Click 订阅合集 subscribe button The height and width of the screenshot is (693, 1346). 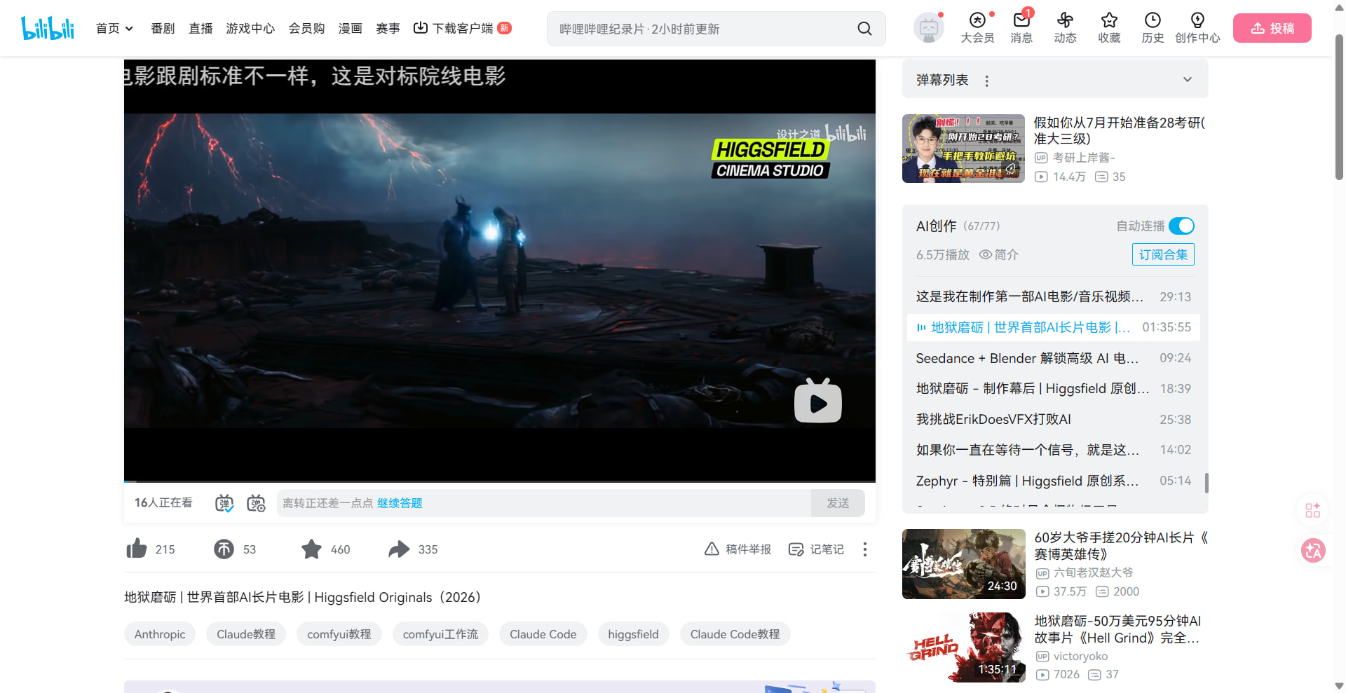1163,254
